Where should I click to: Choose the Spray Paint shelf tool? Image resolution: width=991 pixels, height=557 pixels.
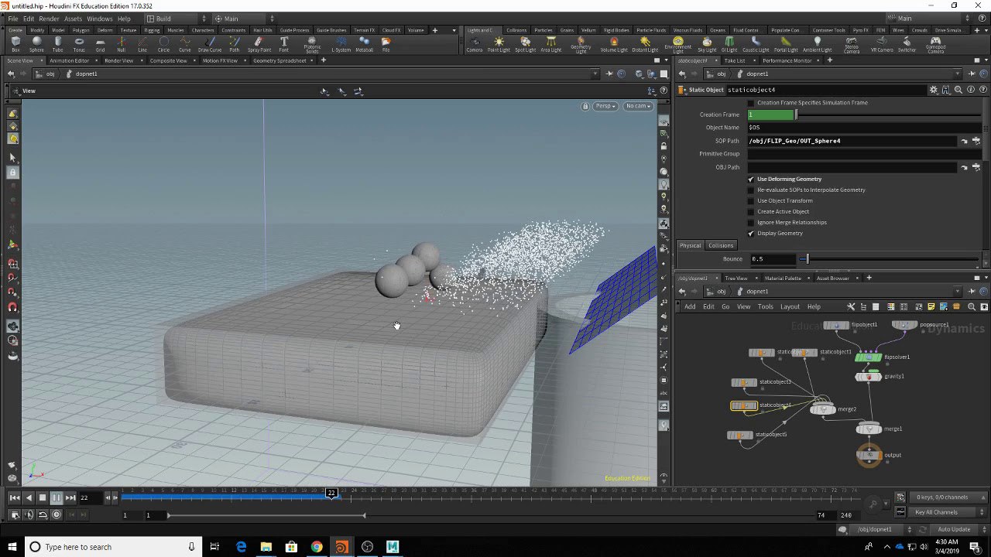[259, 43]
